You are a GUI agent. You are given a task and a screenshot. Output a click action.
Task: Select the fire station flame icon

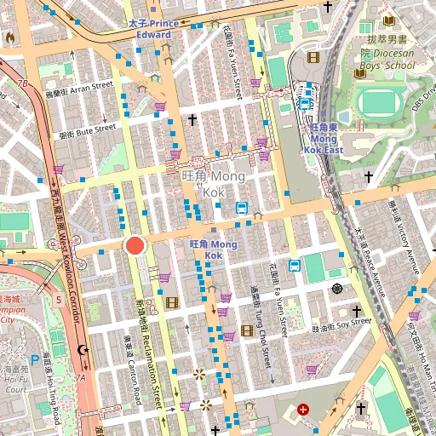point(10,37)
